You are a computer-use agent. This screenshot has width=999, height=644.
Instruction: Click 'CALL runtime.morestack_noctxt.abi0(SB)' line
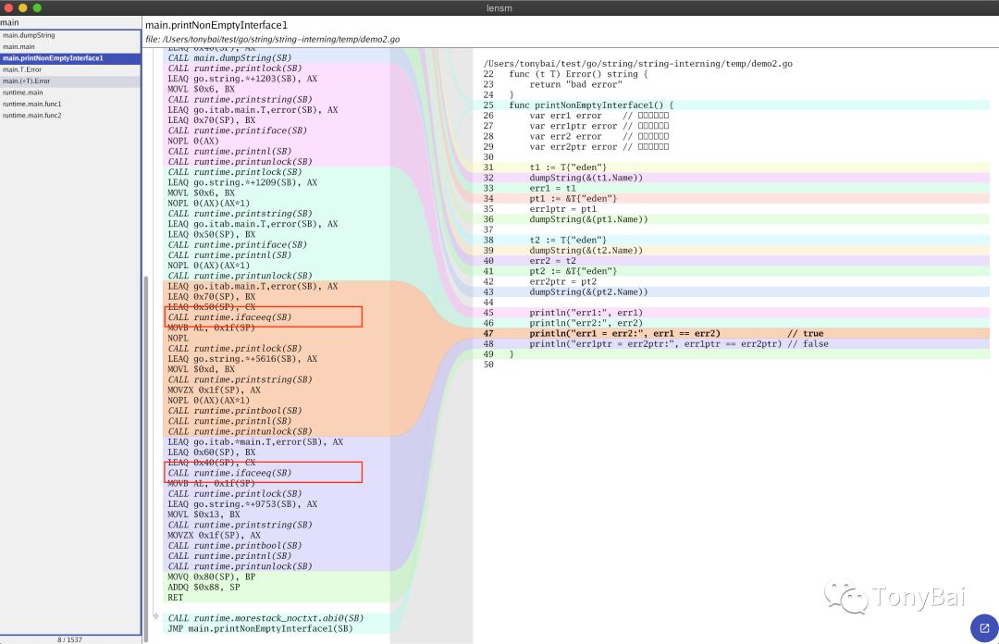point(265,618)
